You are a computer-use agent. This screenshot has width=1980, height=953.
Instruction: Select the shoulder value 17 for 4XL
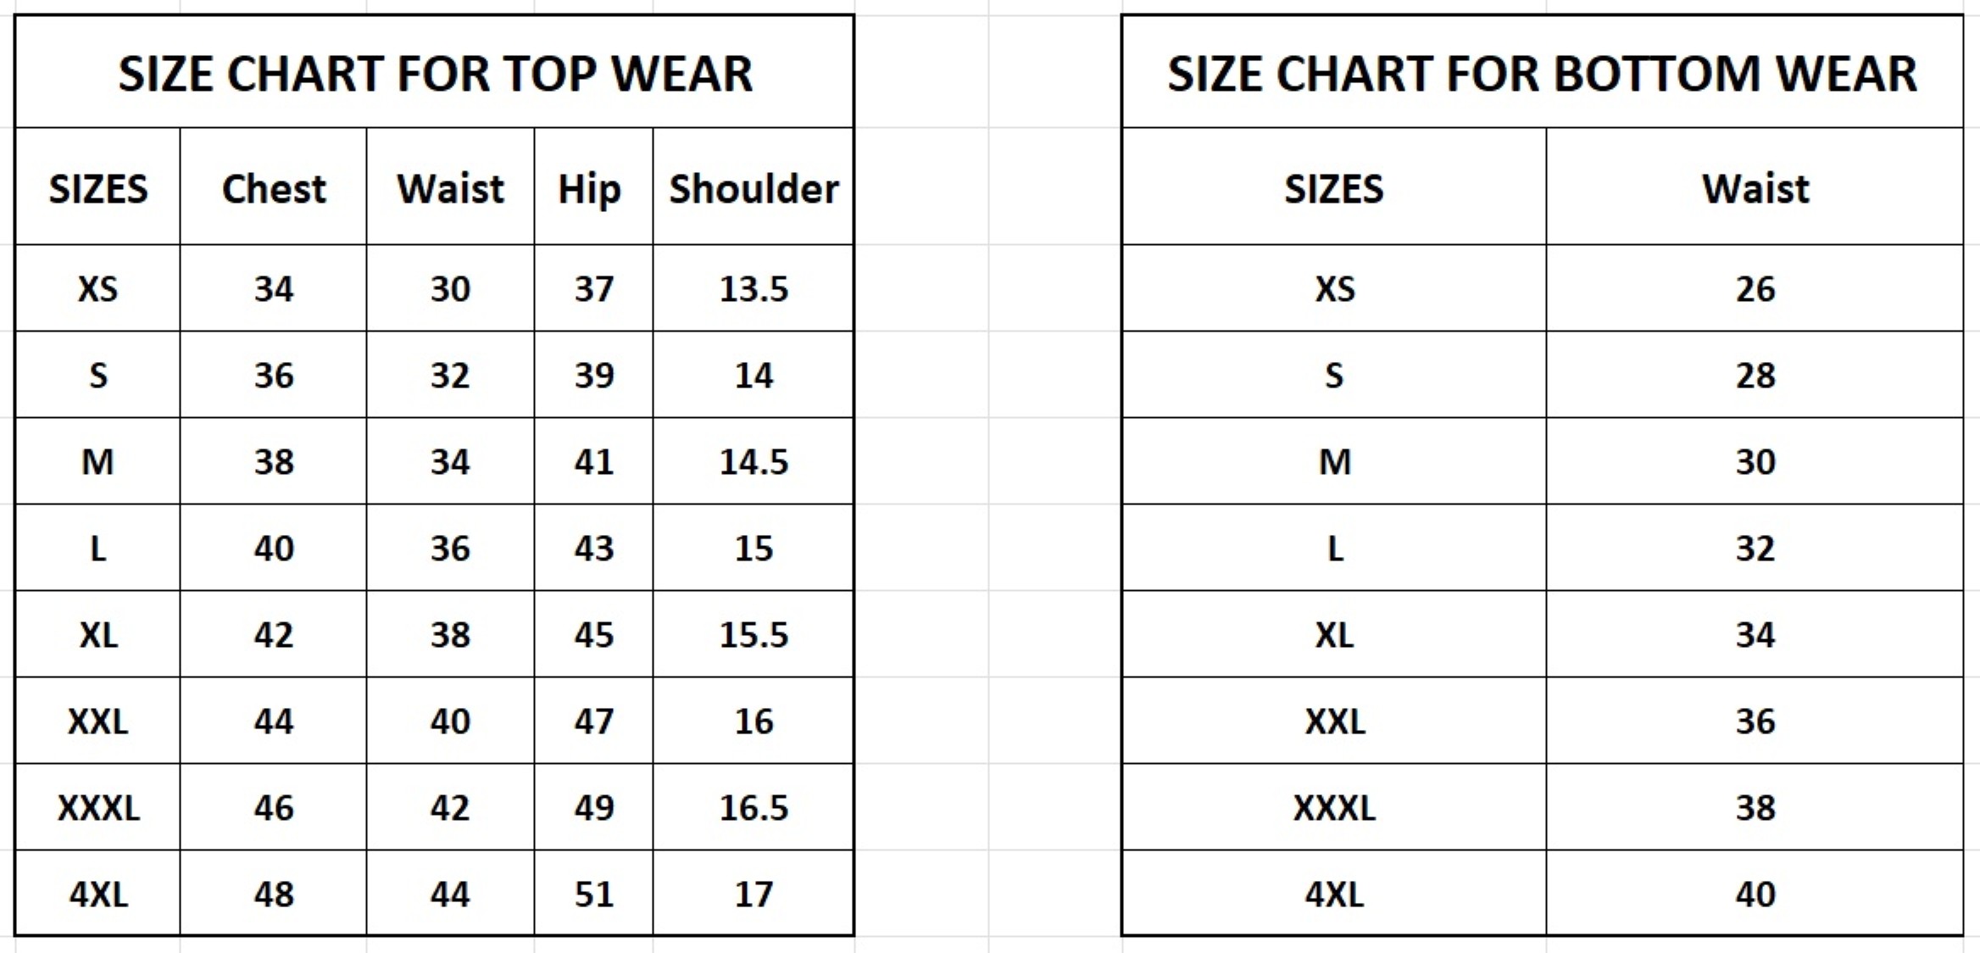click(x=754, y=894)
